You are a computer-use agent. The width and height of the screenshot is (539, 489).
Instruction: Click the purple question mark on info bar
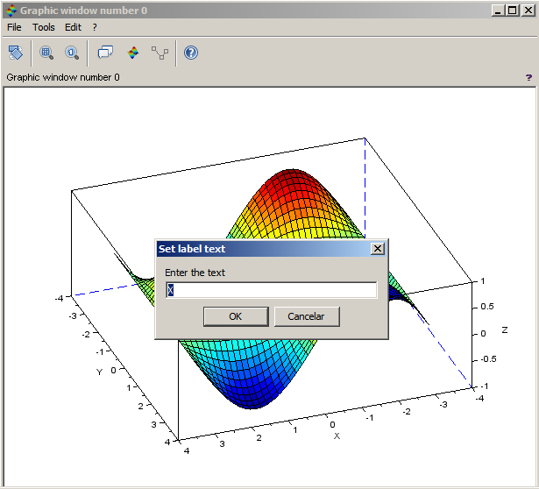coord(528,77)
